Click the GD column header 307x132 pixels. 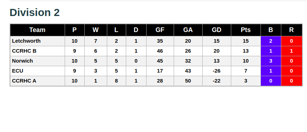[217, 30]
